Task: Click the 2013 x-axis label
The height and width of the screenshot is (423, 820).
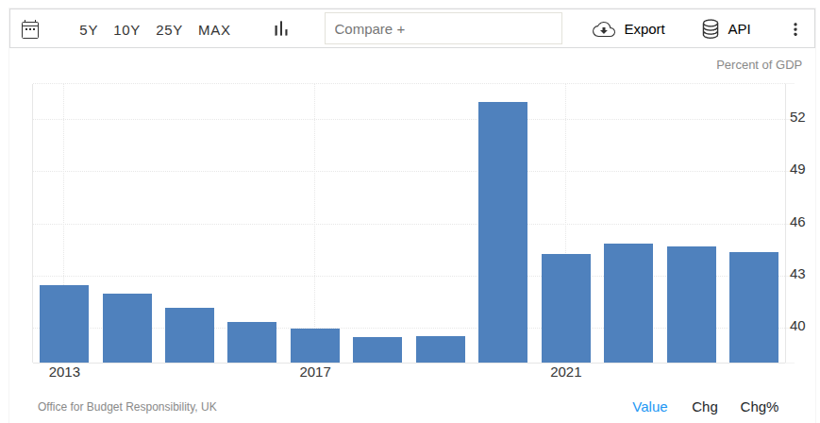Action: coord(64,372)
